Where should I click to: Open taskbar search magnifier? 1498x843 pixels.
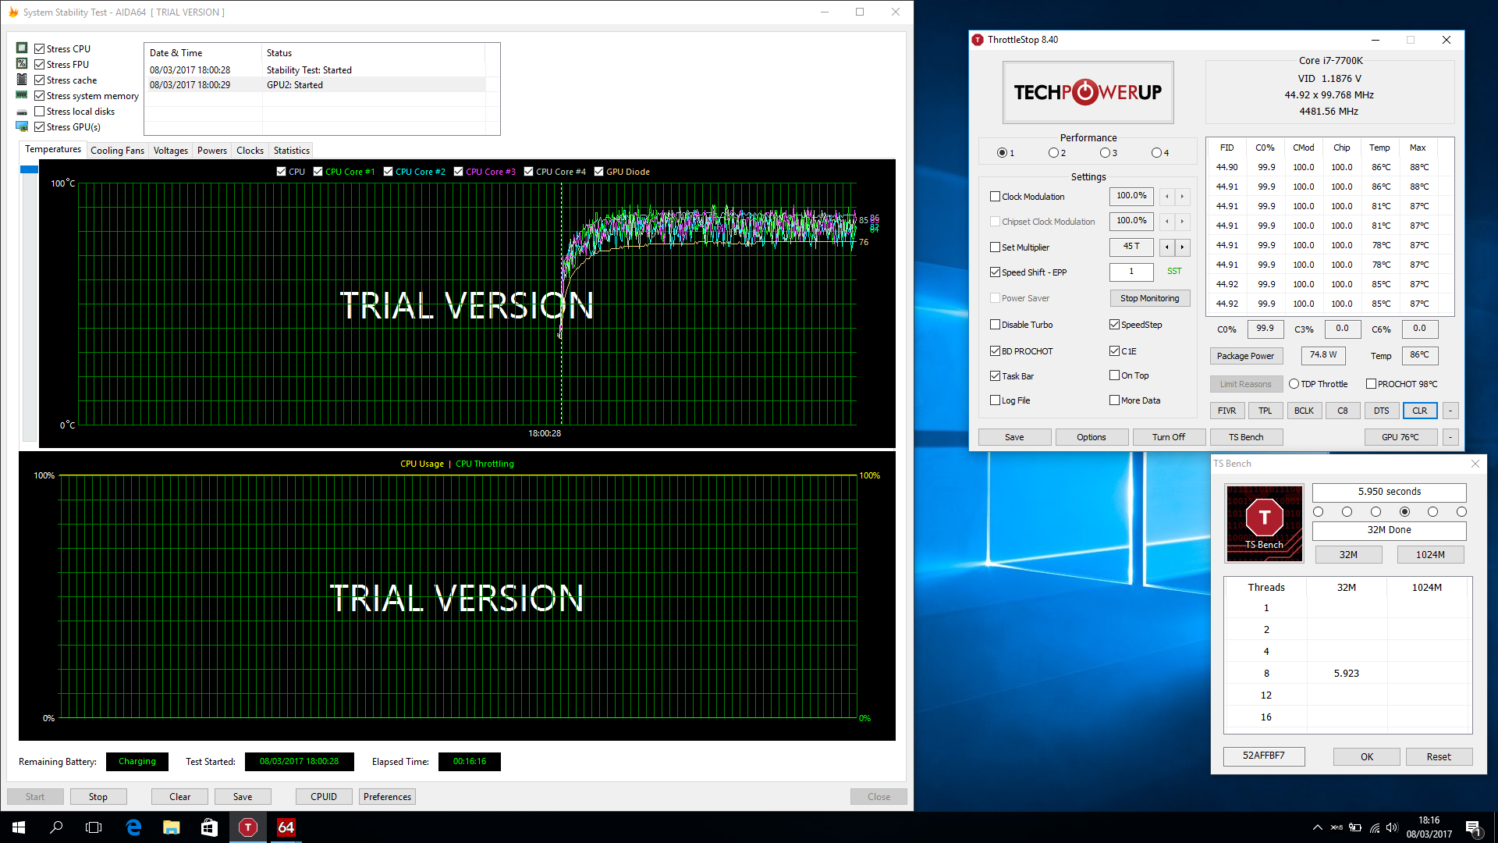coord(56,827)
